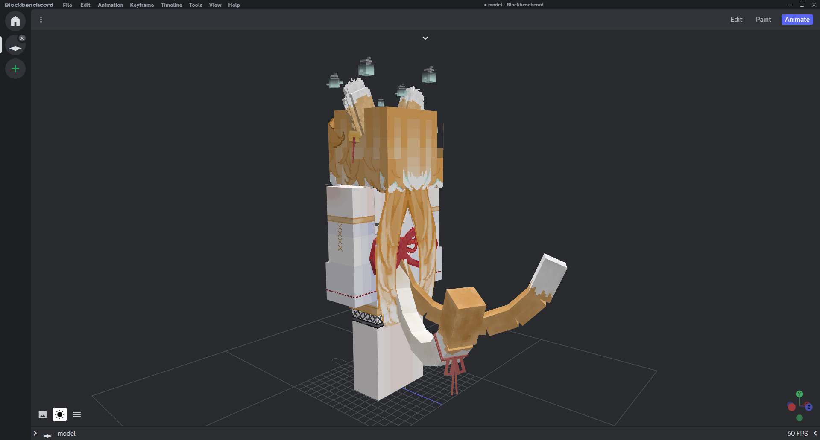Click the Home start screen icon
This screenshot has width=820, height=440.
coord(15,21)
